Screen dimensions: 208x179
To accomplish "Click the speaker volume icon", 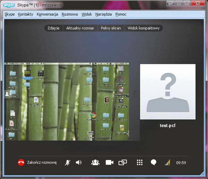I will pyautogui.click(x=79, y=162).
